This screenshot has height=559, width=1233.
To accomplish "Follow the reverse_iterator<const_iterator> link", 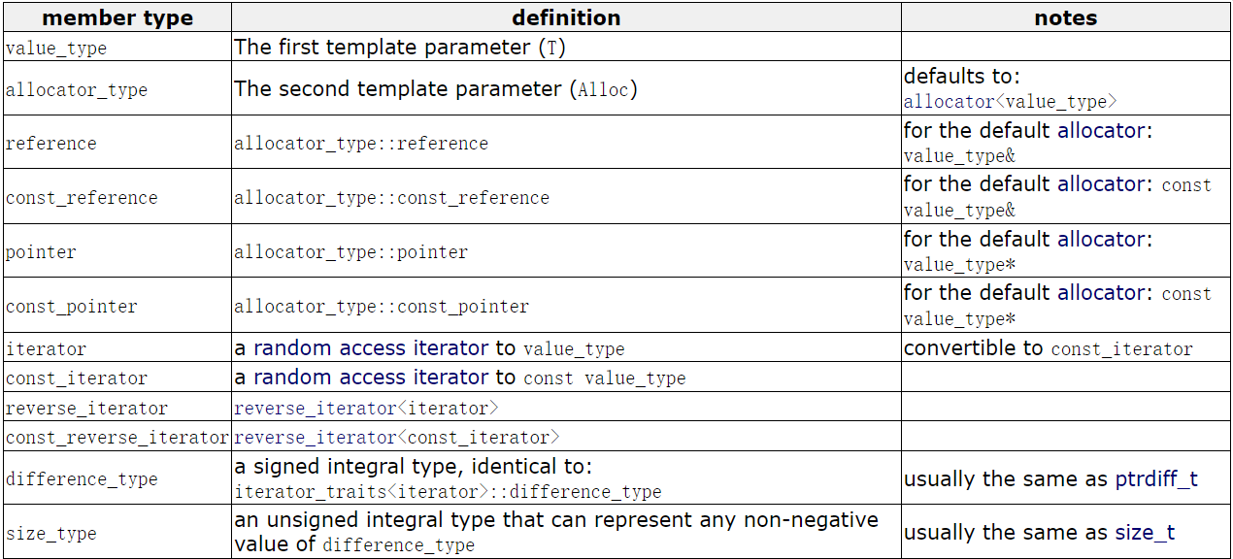I will [397, 438].
